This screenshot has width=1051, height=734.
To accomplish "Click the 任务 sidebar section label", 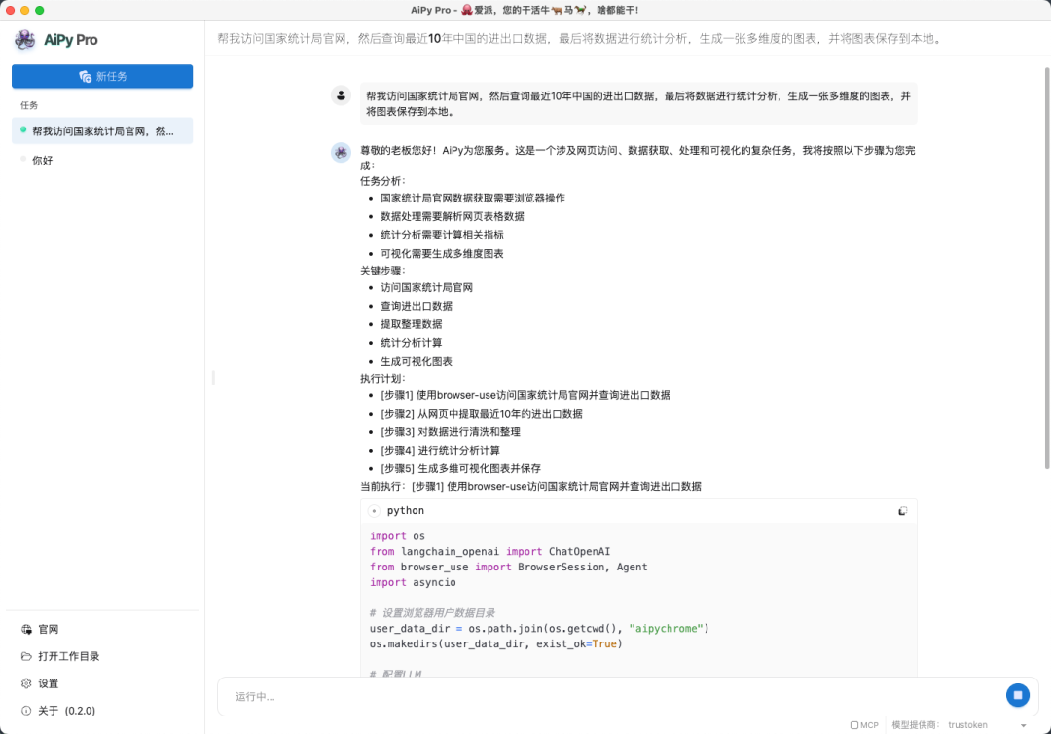I will (29, 105).
